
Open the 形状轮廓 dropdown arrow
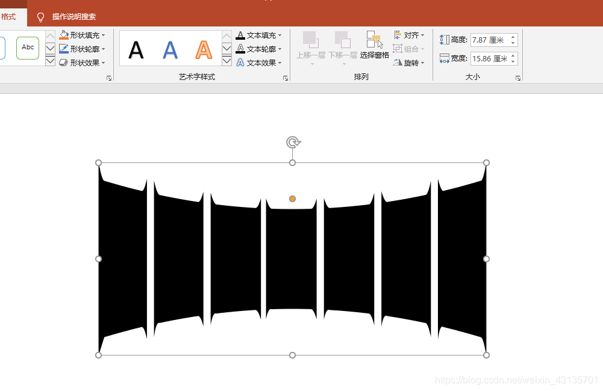point(104,49)
